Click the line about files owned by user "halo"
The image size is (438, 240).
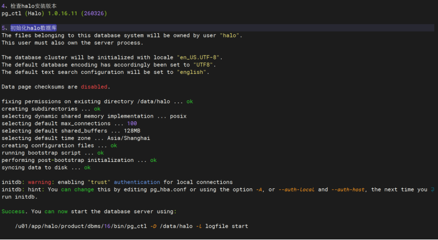pyautogui.click(x=122, y=35)
